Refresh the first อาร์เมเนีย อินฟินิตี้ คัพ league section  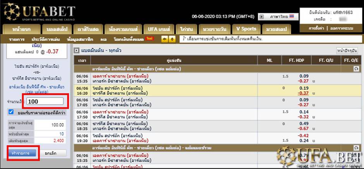(357, 69)
